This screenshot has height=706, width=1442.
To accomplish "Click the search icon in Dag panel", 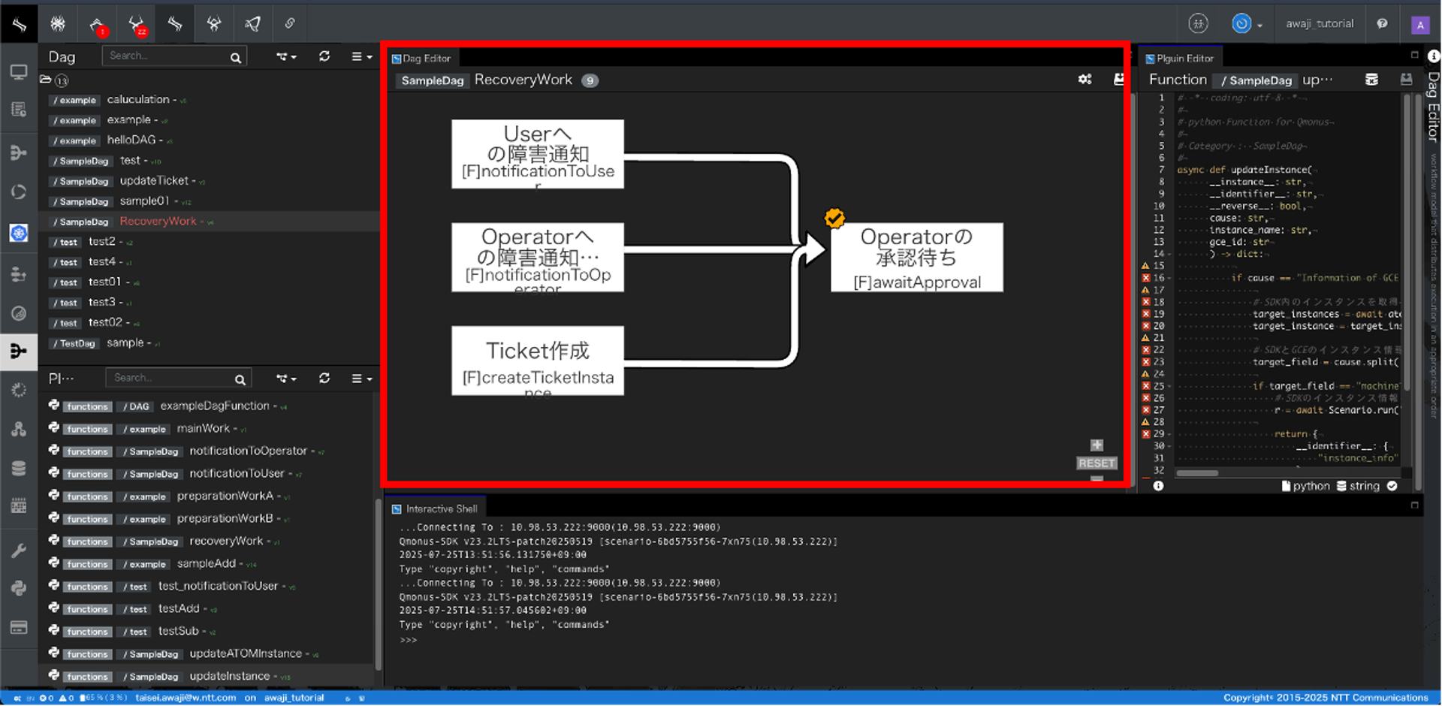I will (236, 58).
